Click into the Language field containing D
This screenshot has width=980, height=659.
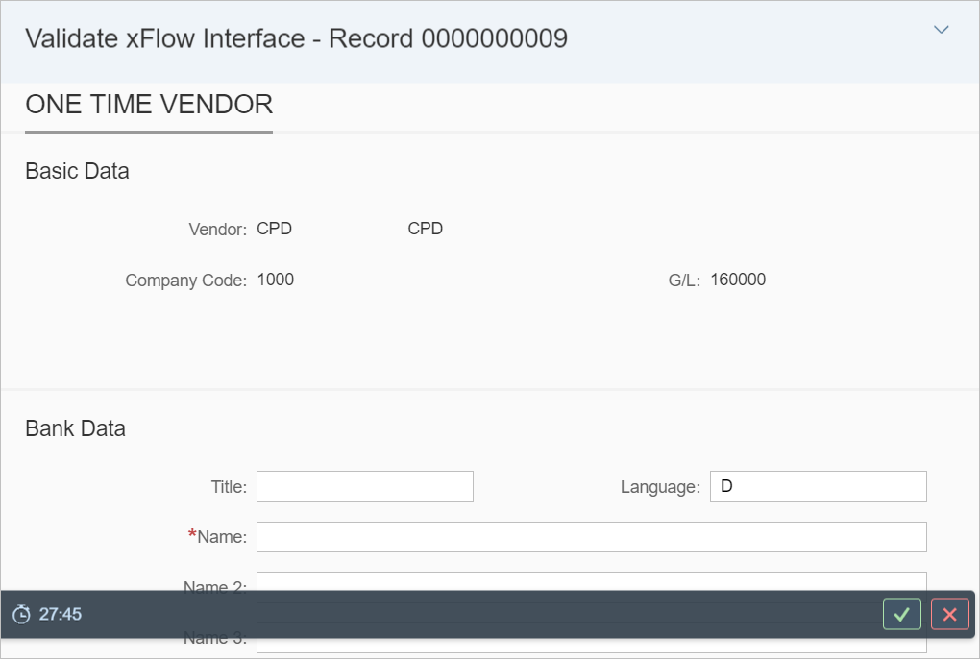818,487
